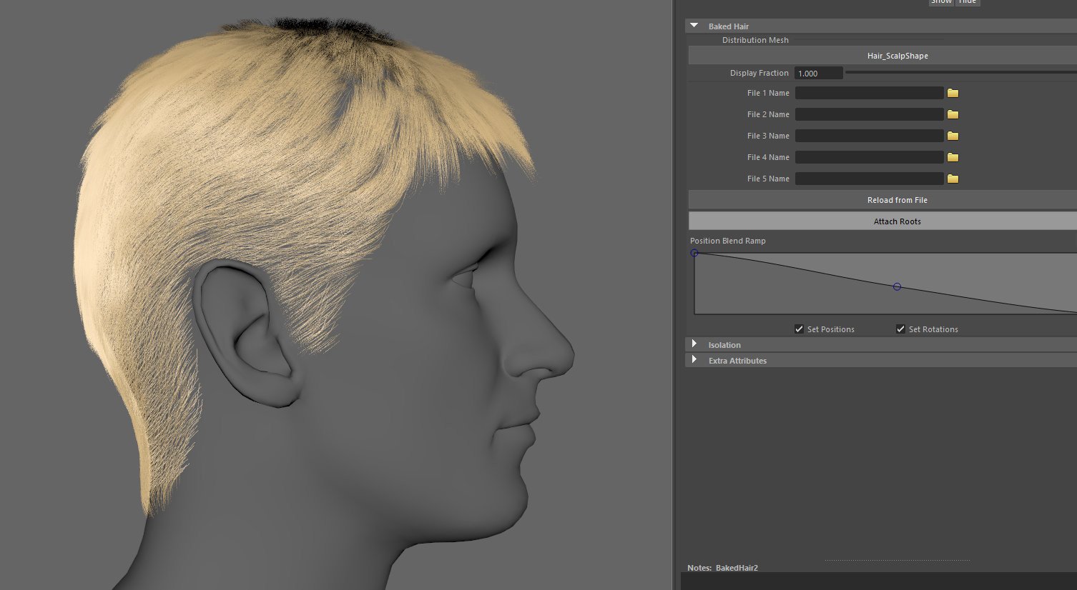Click the Show button at the top
1077x590 pixels.
pos(941,1)
